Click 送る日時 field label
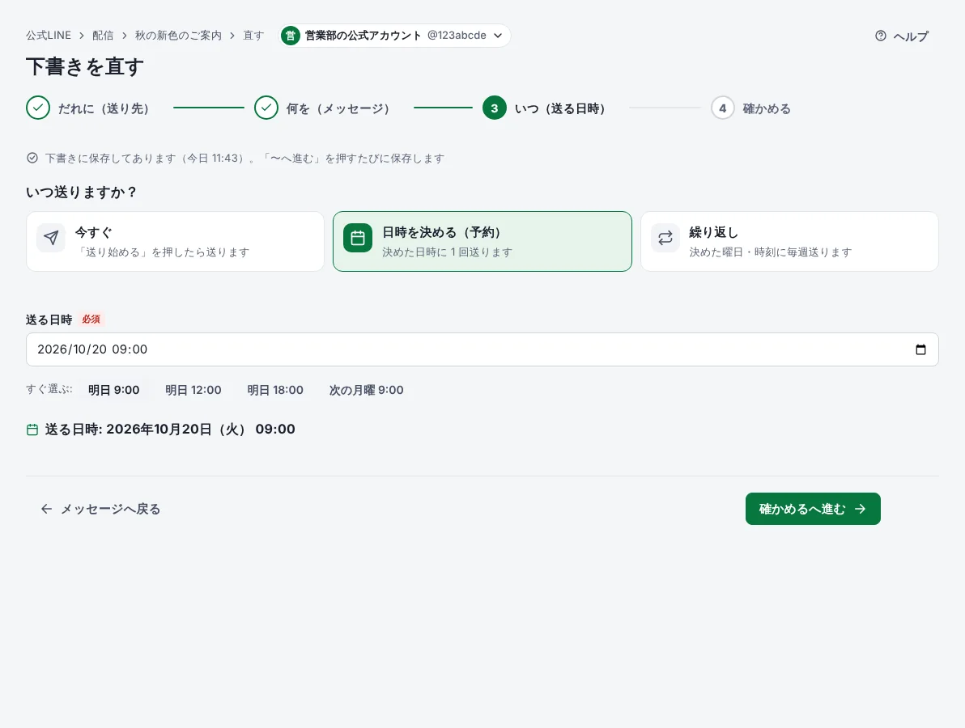The image size is (965, 728). coord(49,320)
